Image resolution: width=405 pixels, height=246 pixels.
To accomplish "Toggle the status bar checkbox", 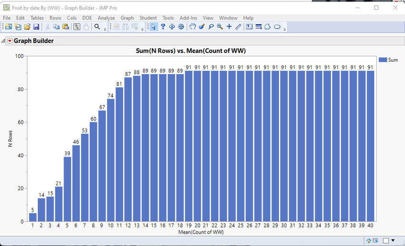I will 386,240.
